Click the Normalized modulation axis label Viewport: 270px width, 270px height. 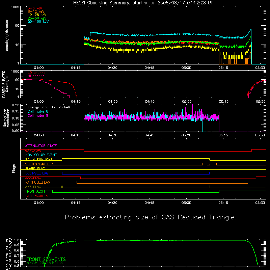click(x=6, y=118)
